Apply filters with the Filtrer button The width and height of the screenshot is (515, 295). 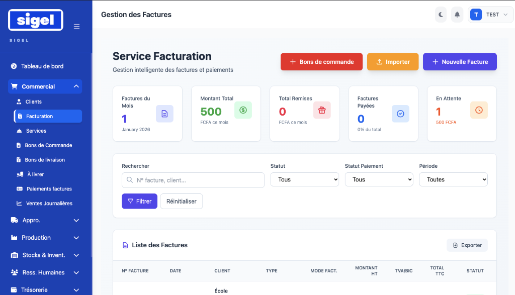coord(139,201)
